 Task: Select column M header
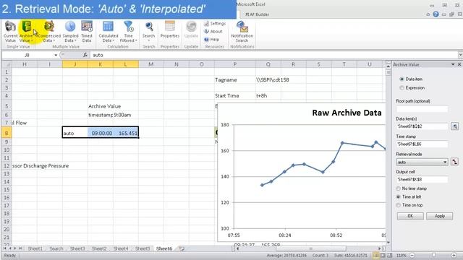click(x=151, y=64)
